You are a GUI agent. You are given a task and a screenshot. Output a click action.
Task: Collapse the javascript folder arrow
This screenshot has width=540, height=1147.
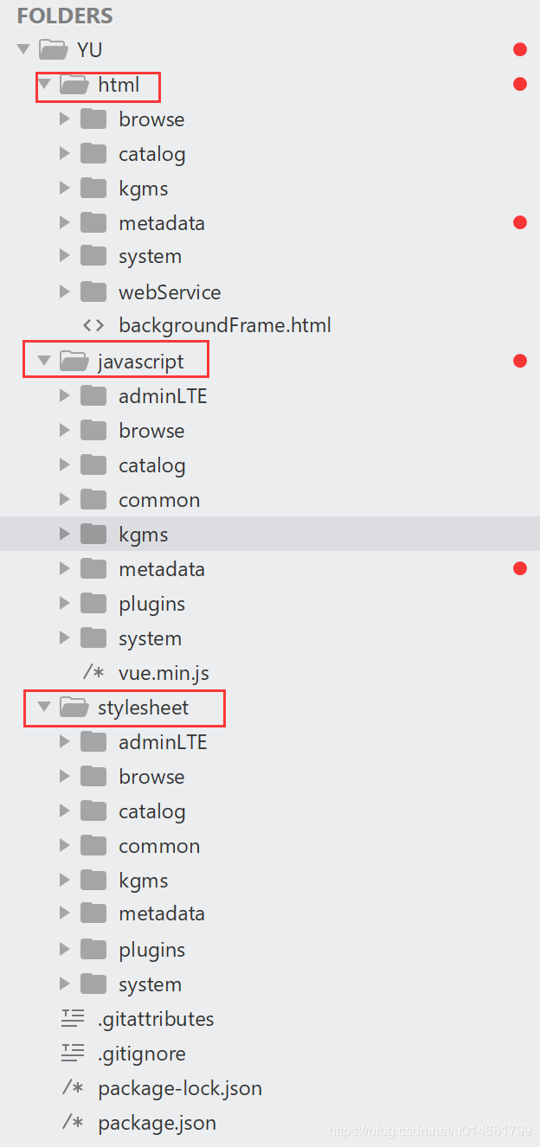pos(44,361)
